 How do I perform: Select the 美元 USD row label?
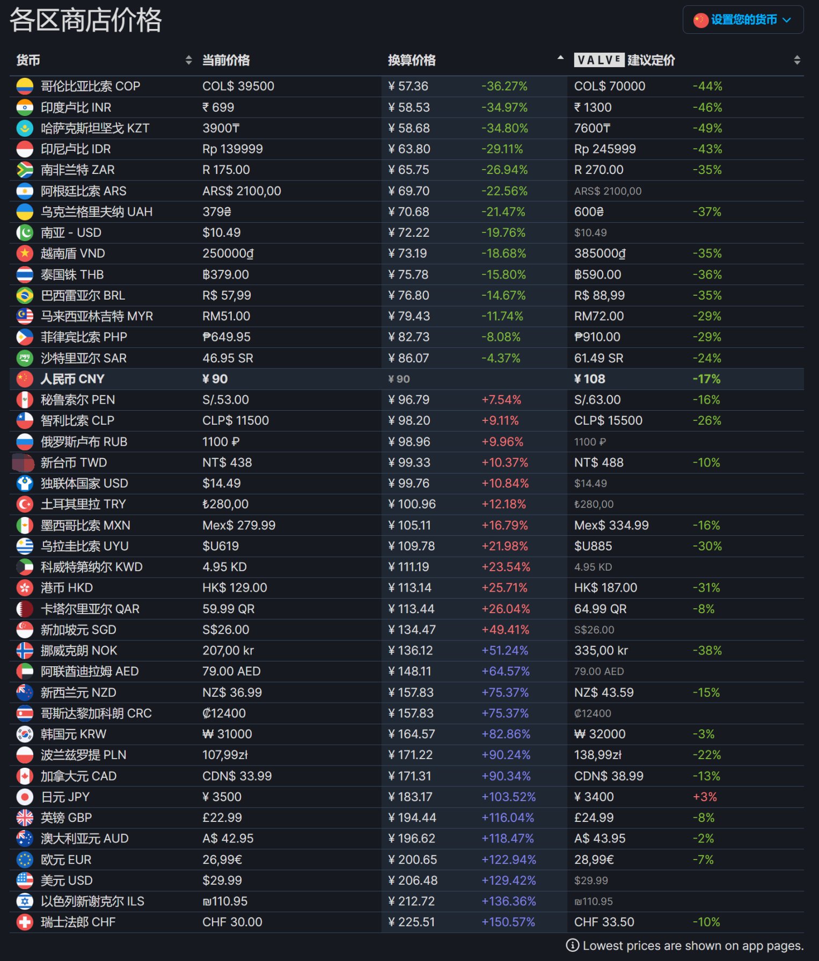click(x=67, y=881)
